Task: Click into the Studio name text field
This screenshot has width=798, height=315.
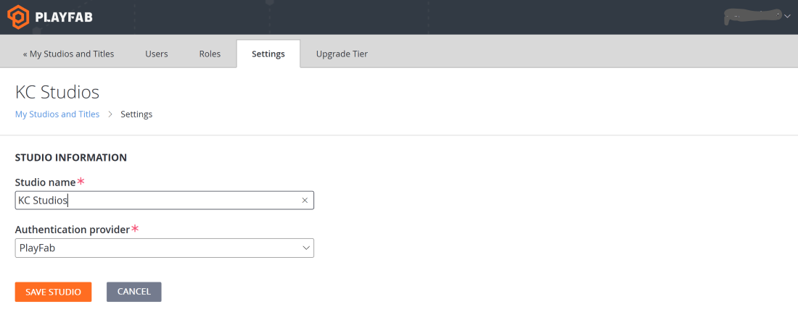Action: (x=165, y=200)
